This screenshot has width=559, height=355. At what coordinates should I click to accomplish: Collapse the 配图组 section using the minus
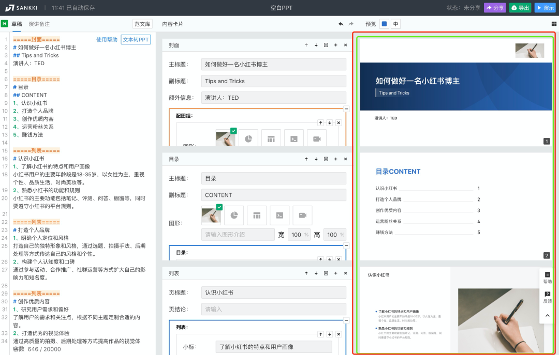click(x=347, y=109)
